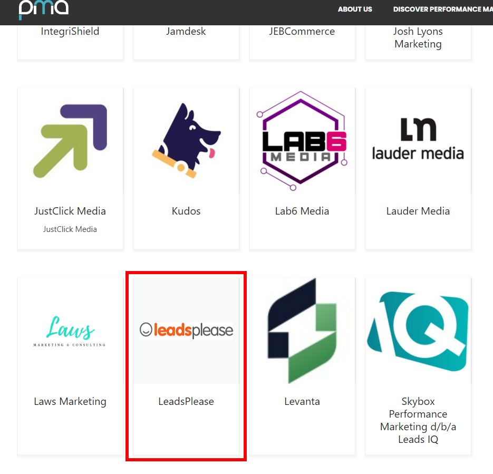Screen dimensions: 493x474
Task: Open the JEBCommerce member link
Action: coord(302,32)
